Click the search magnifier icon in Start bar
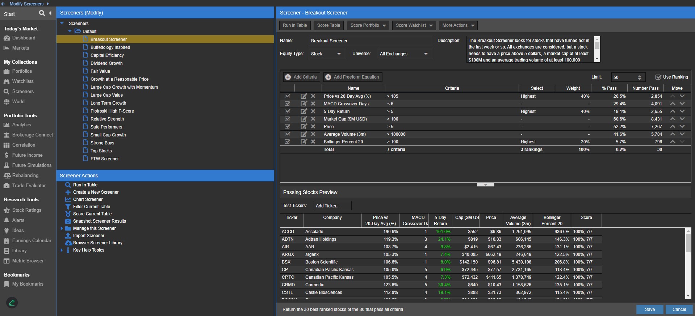The height and width of the screenshot is (316, 695). [x=42, y=13]
